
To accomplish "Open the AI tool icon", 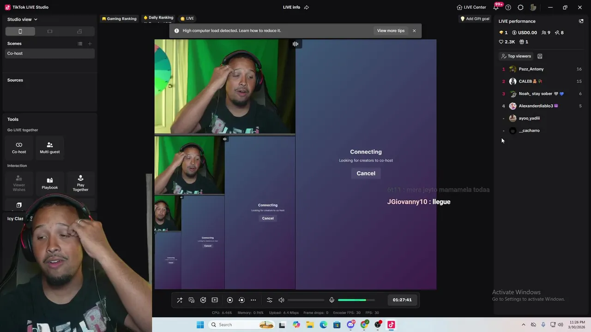I will coord(203,300).
